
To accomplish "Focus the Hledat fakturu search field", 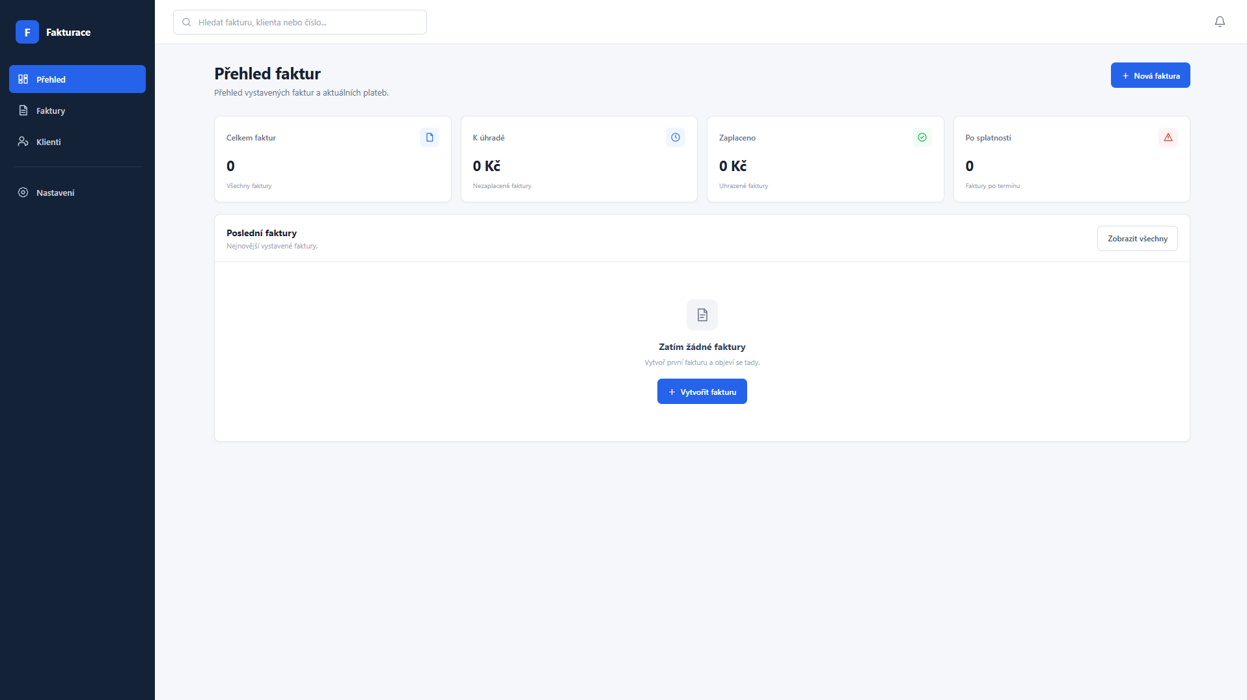I will coord(300,22).
